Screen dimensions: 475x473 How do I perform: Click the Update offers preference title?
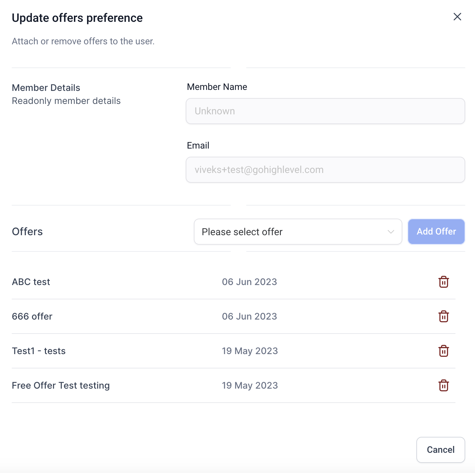tap(77, 18)
